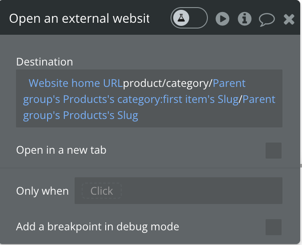Select the 'Website home URL' dynamic expression
Screen dimensions: 302x245
75,83
